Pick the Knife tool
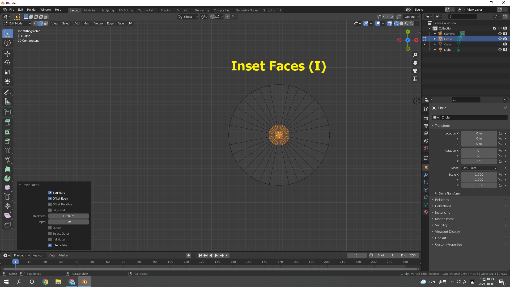 click(7, 160)
